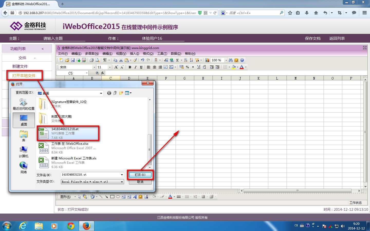Click the AutoSum sigma icon
The height and width of the screenshot is (231, 370).
point(177,60)
